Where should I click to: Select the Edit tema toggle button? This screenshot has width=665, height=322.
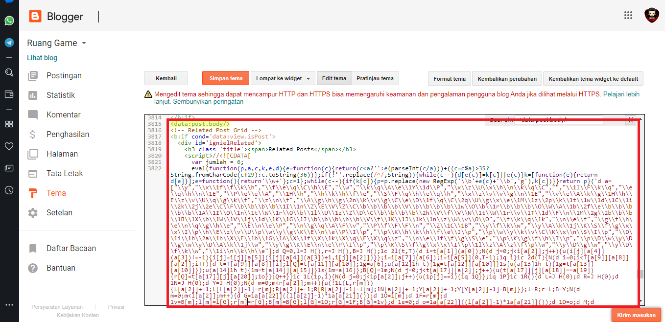pos(334,78)
